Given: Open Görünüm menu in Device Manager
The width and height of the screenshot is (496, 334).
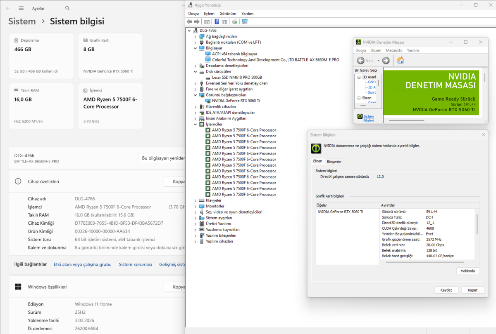Looking at the screenshot, I should pyautogui.click(x=228, y=14).
